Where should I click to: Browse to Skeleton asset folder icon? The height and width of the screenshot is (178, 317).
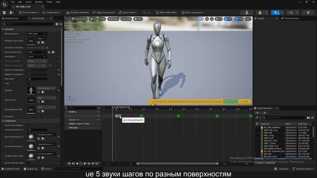pos(43,92)
